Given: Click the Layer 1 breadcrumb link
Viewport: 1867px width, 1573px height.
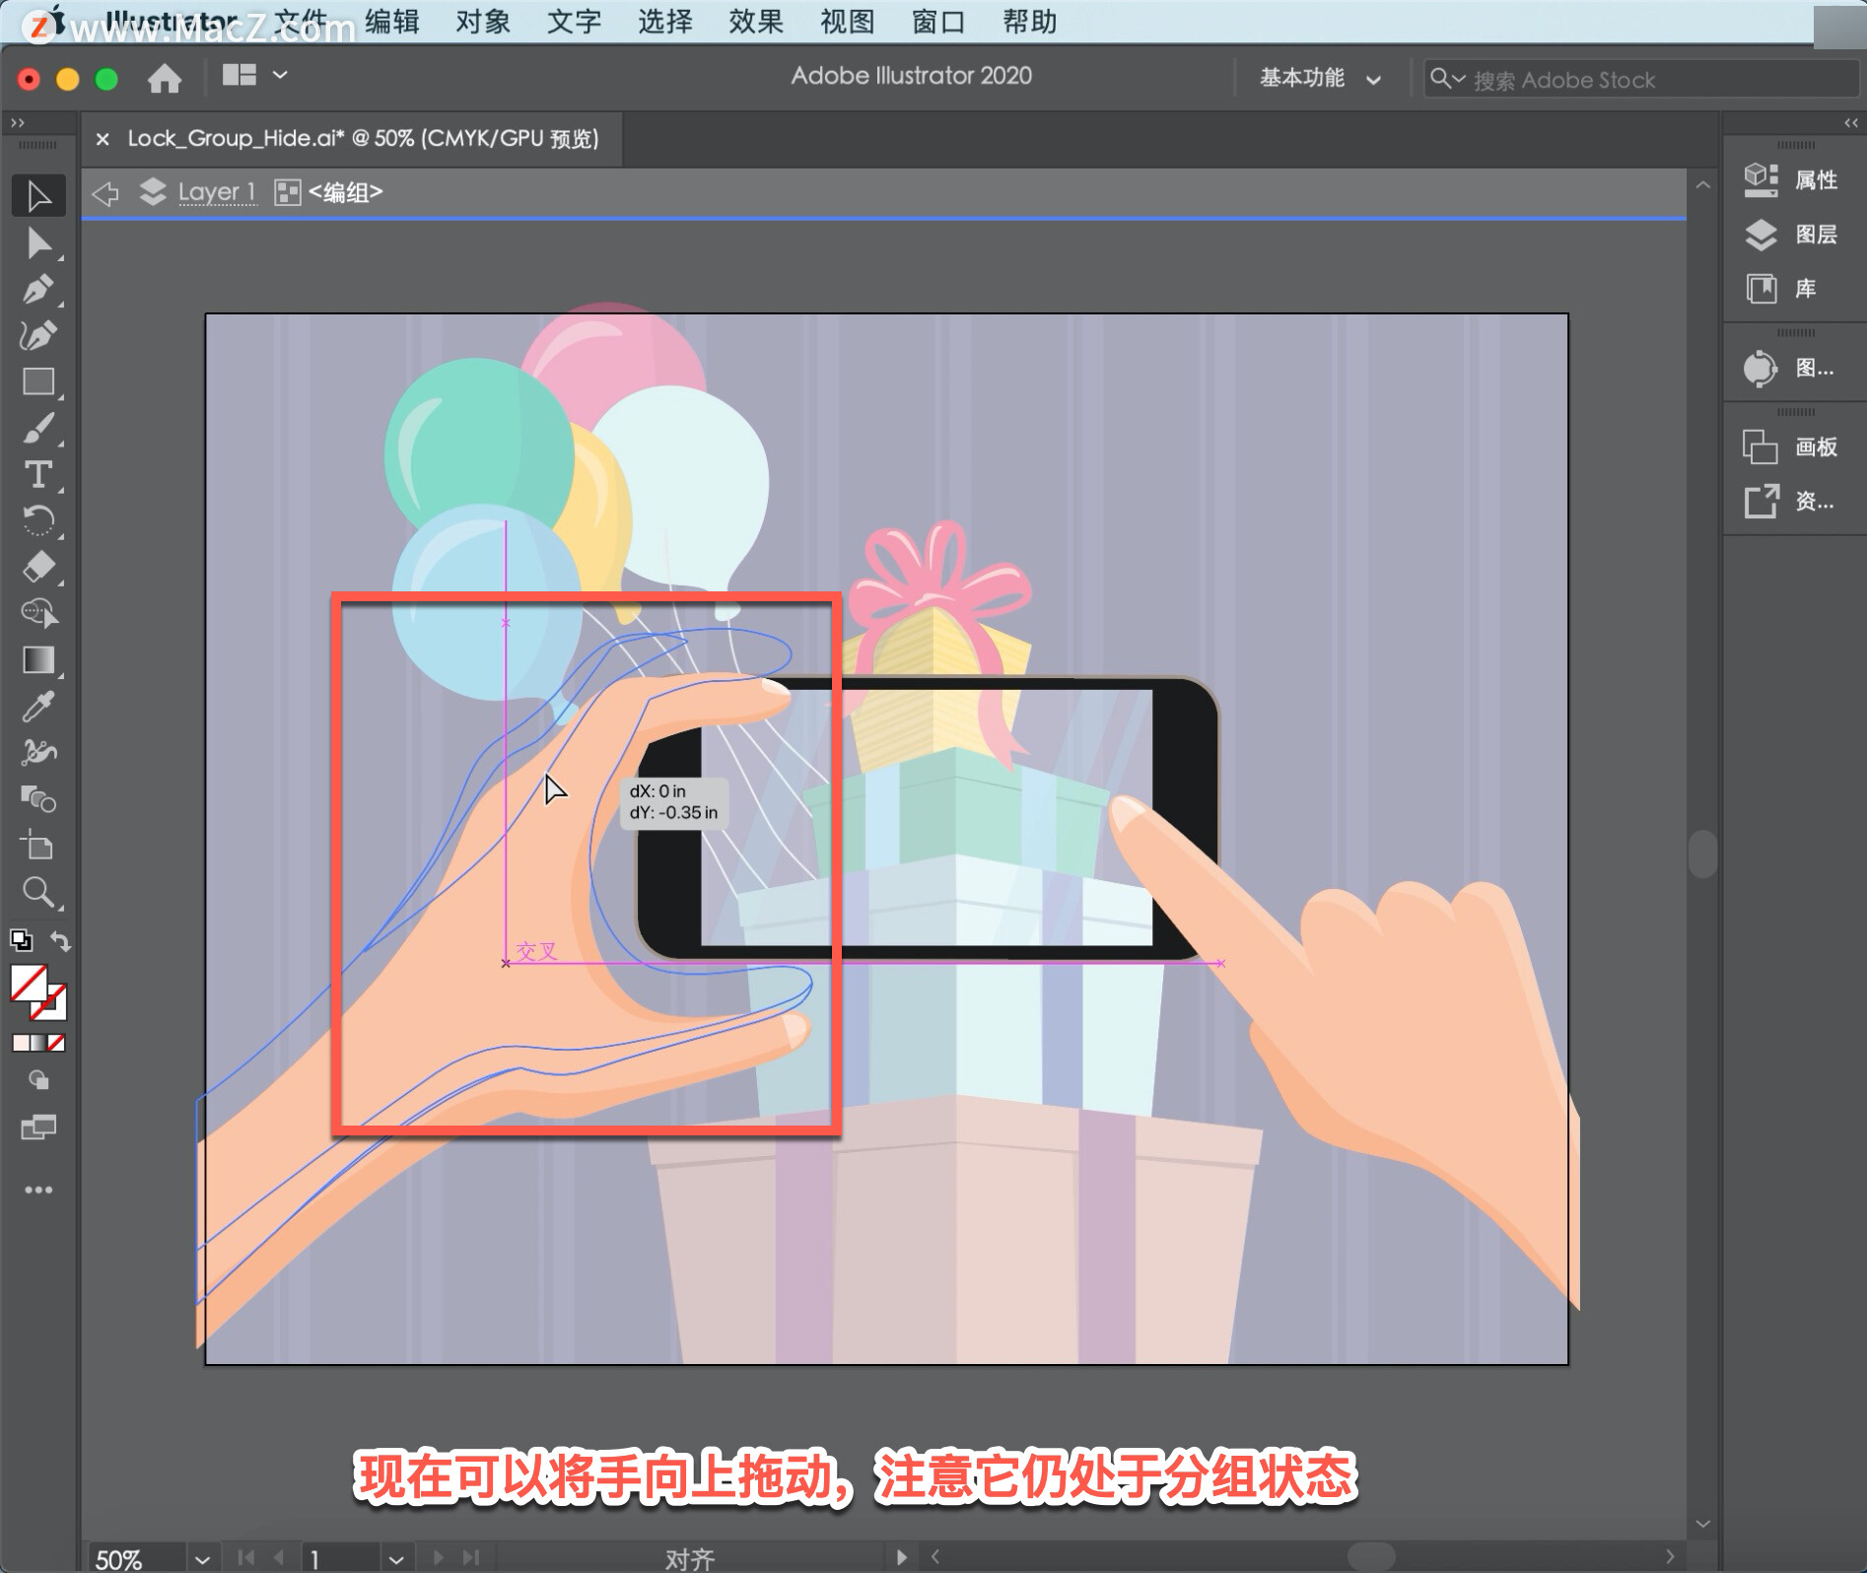Looking at the screenshot, I should [x=217, y=191].
